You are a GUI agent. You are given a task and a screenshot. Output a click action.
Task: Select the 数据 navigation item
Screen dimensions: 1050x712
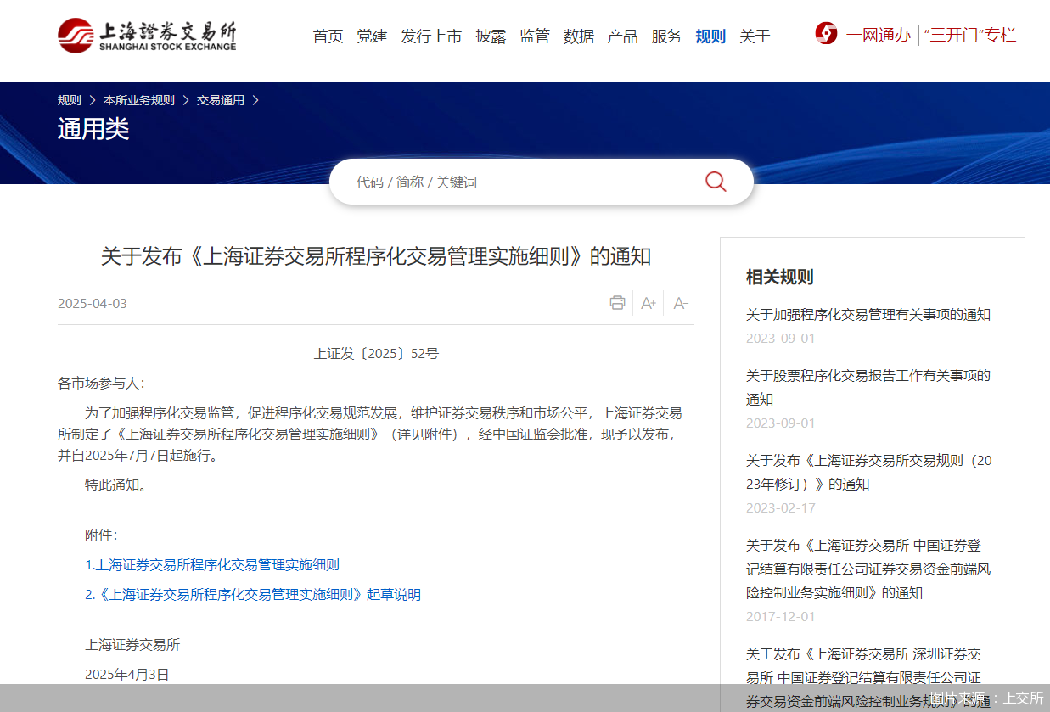point(579,36)
